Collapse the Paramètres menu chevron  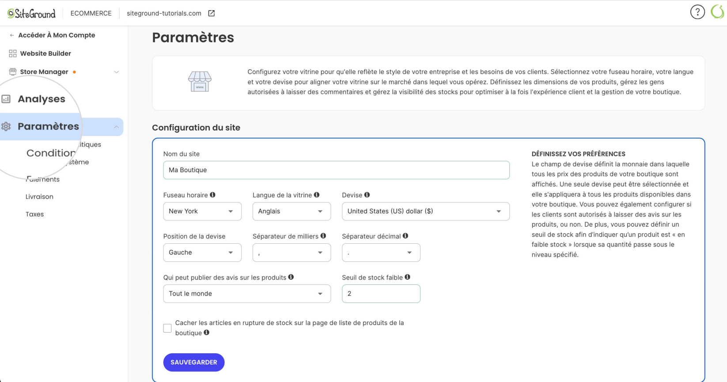[x=117, y=127]
